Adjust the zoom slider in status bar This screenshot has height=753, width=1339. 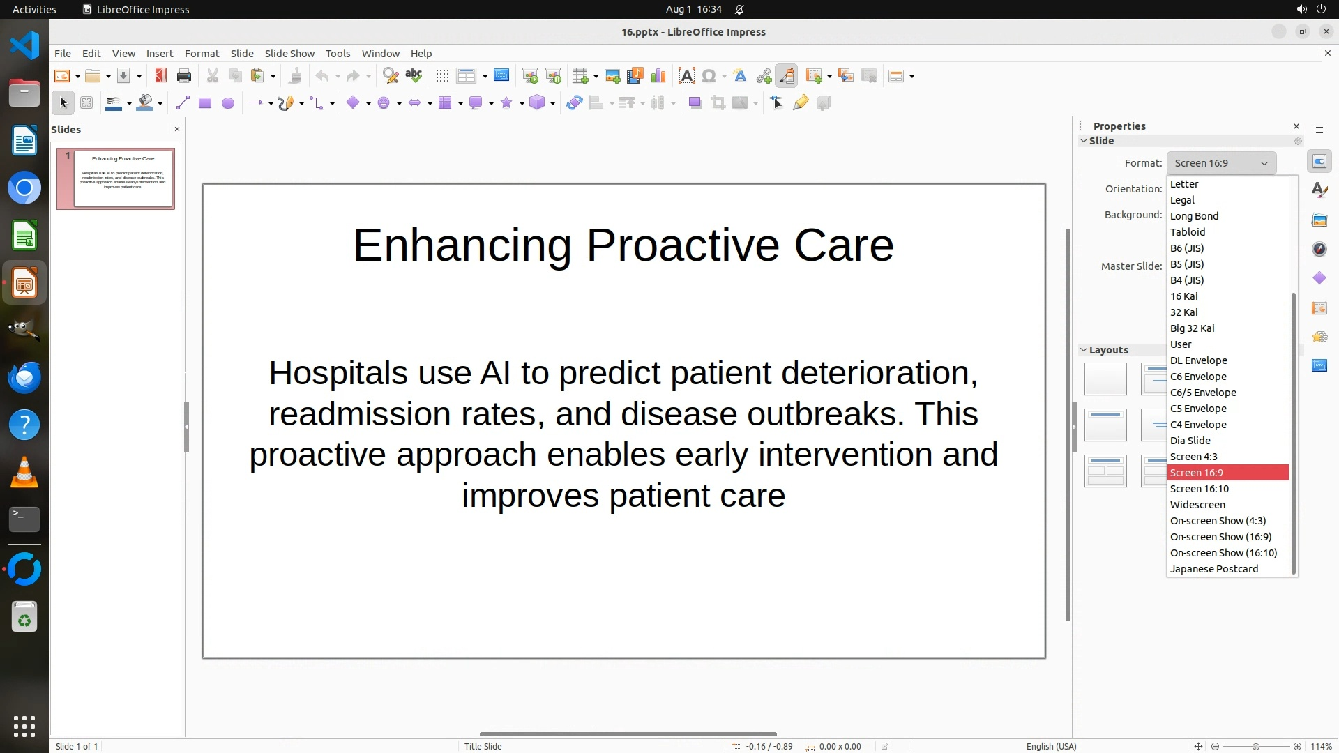coord(1255,746)
